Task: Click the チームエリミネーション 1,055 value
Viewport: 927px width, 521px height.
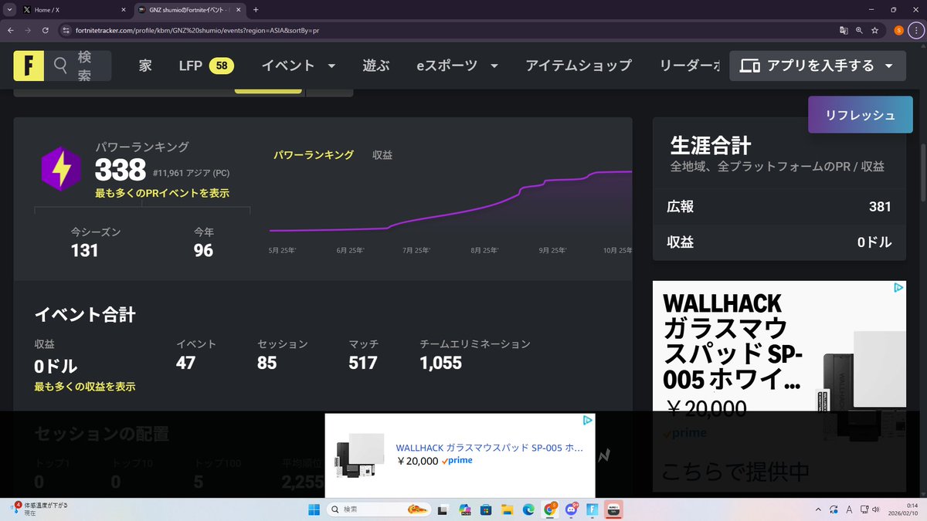Action: tap(441, 363)
